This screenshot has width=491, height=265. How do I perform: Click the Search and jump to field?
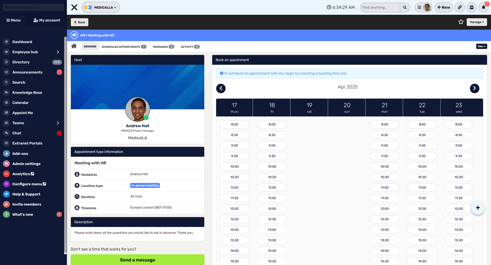click(x=33, y=7)
